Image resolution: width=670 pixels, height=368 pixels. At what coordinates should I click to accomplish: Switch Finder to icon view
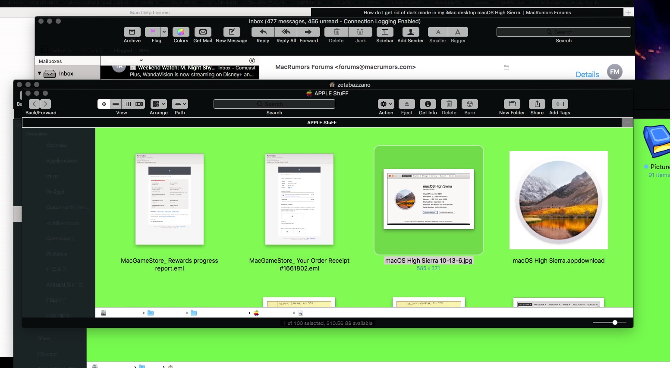pos(104,104)
